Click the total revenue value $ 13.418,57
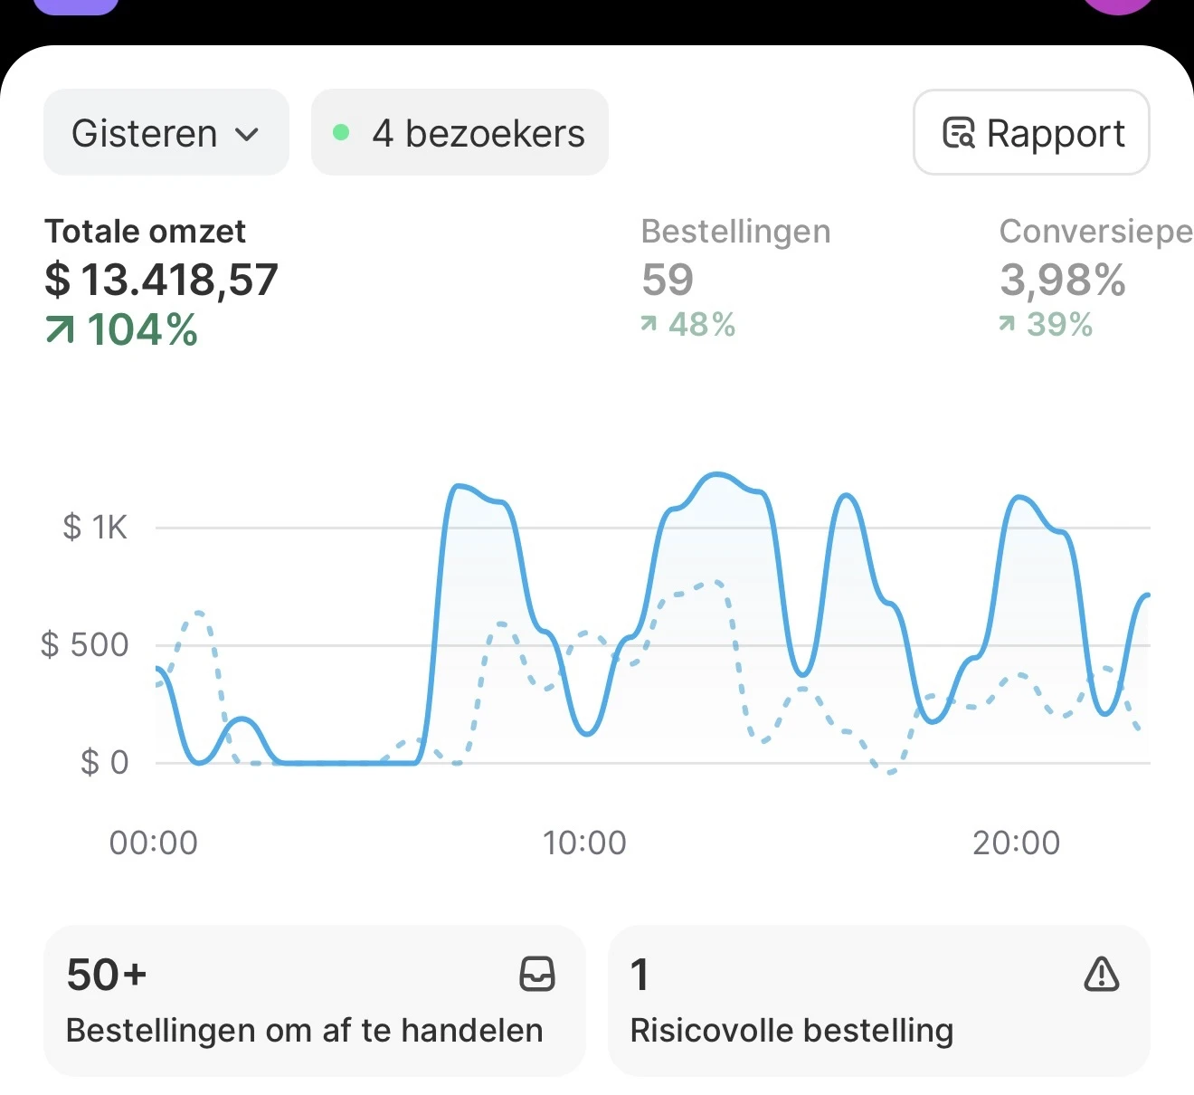Screen dimensions: 1194x1095 point(161,280)
